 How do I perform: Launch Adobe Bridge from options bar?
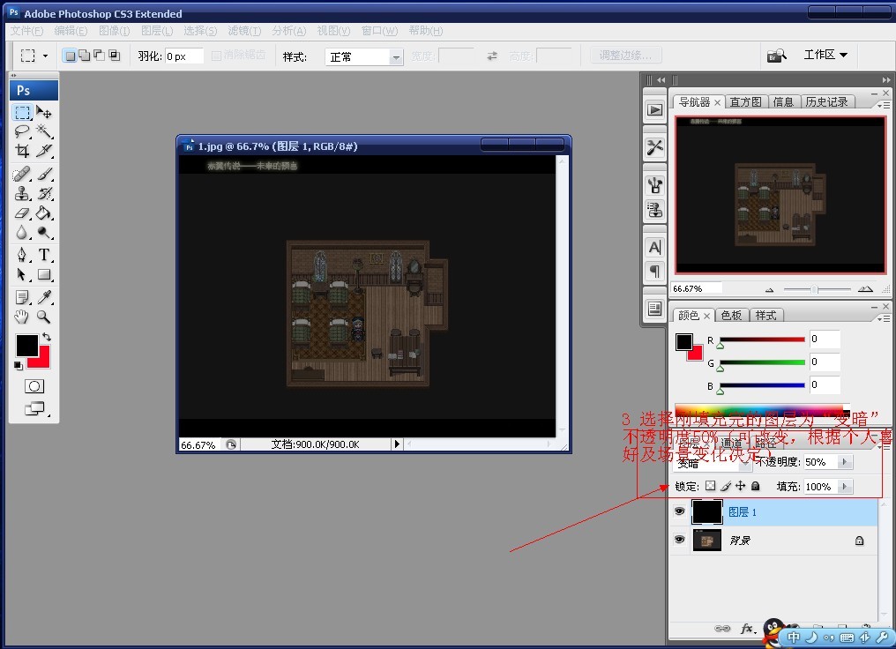(777, 56)
